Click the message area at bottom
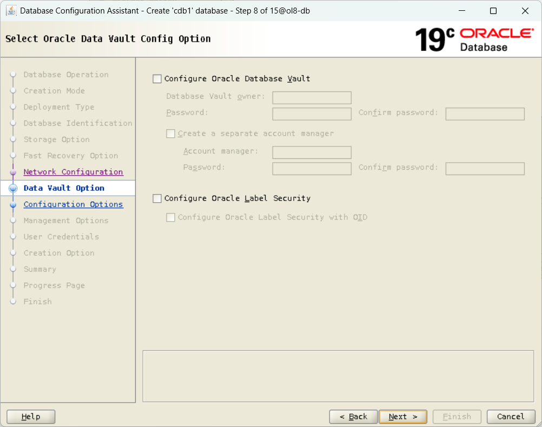Image resolution: width=542 pixels, height=427 pixels. pyautogui.click(x=339, y=376)
